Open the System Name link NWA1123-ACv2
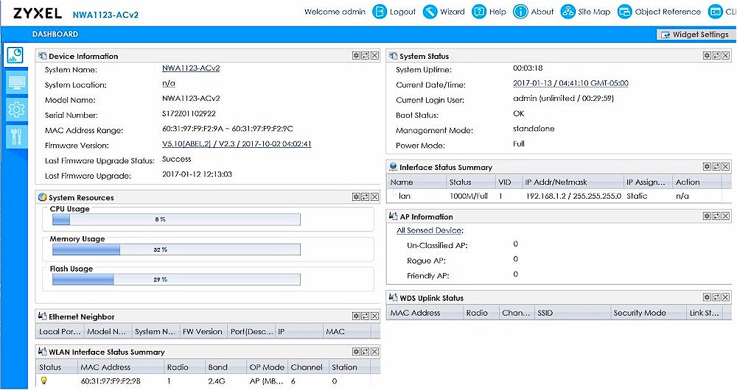 191,68
